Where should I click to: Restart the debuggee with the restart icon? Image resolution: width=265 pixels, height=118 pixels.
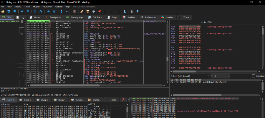(x=9, y=12)
